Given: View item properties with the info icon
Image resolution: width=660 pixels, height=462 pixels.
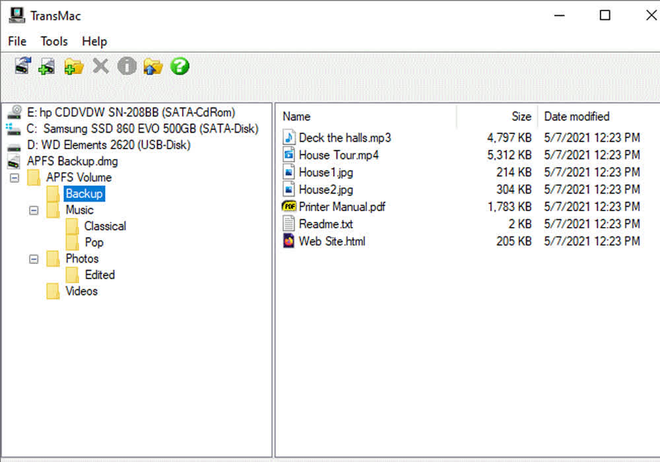Looking at the screenshot, I should point(127,66).
